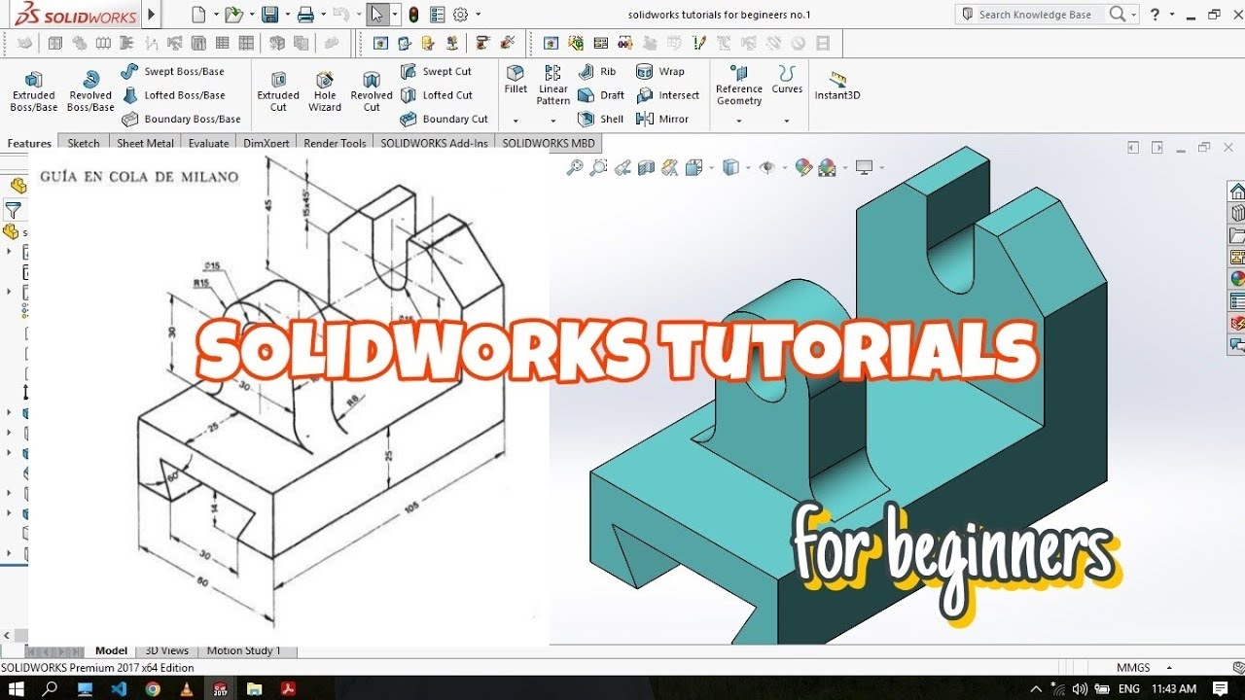Select the Extruded Boss/Base tool

(33, 91)
